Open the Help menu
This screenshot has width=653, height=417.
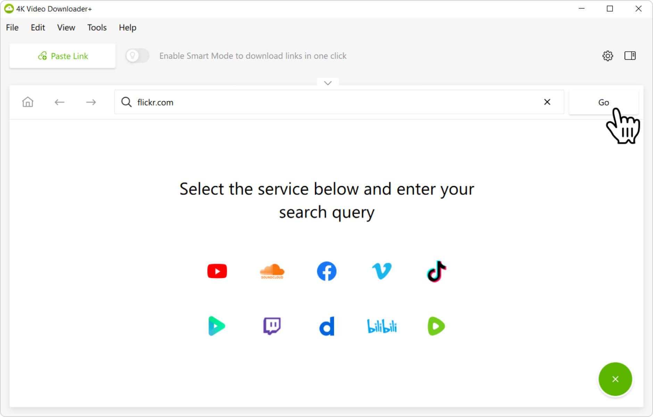pyautogui.click(x=127, y=27)
